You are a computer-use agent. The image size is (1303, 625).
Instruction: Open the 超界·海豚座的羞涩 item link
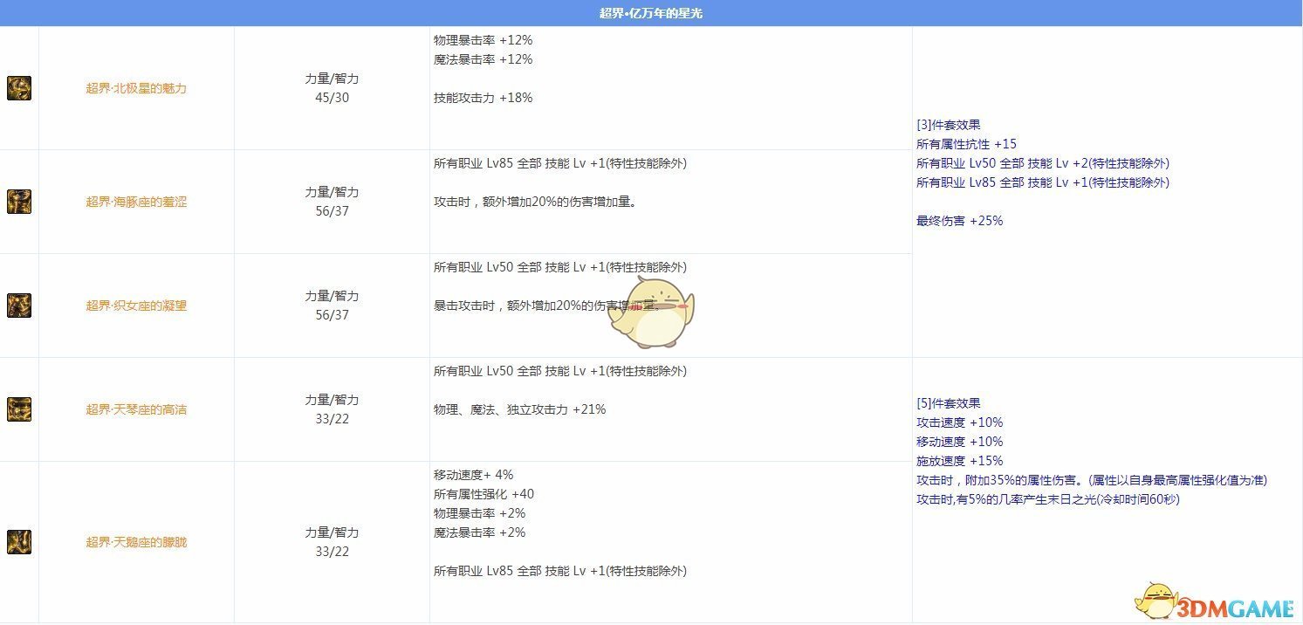tap(135, 202)
